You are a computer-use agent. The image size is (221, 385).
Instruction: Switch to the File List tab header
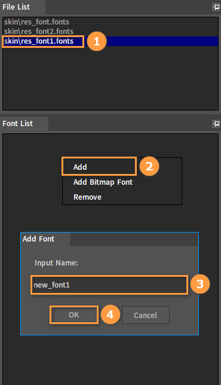click(23, 7)
